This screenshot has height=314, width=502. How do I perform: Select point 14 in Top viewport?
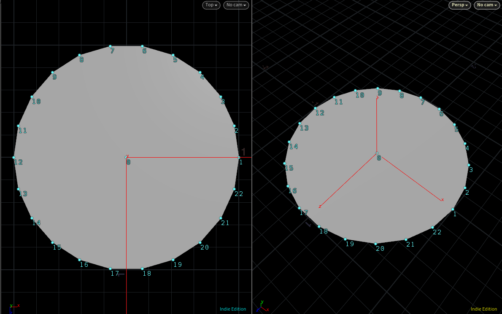[x=32, y=218]
